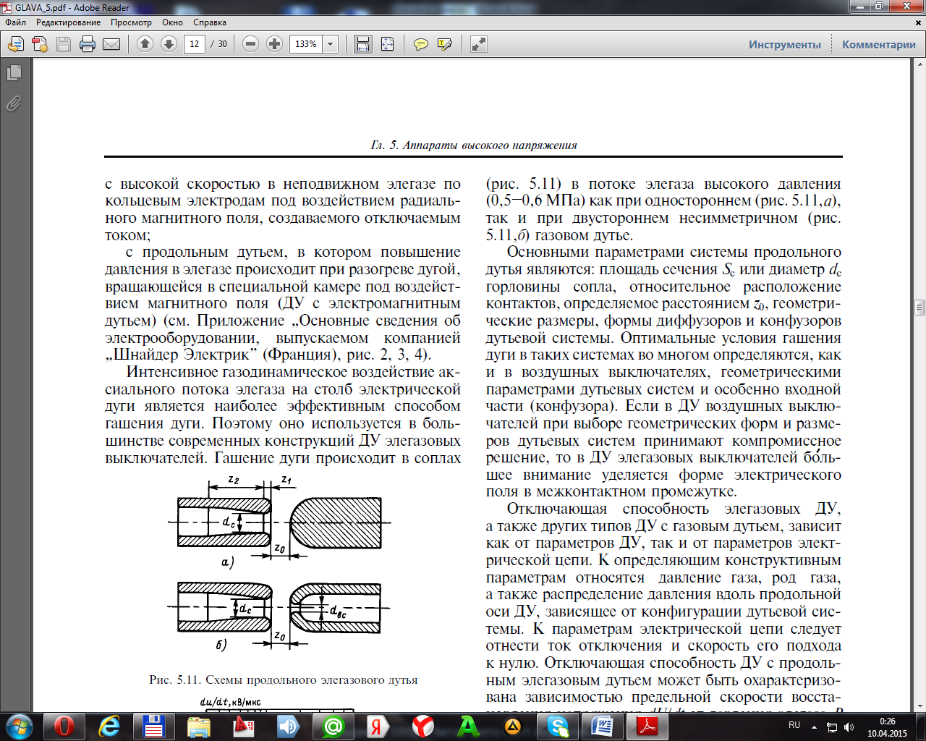Screen dimensions: 926x741
Task: Click the vertical scrollbar thumb
Action: [919, 307]
